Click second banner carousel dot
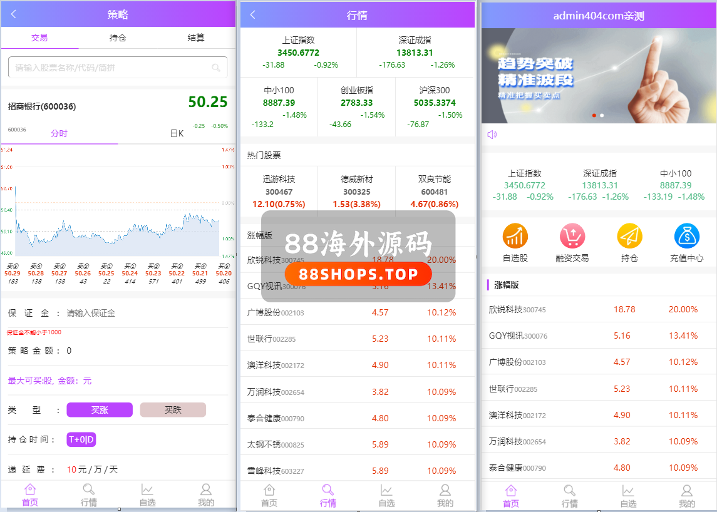This screenshot has height=512, width=717. [602, 116]
